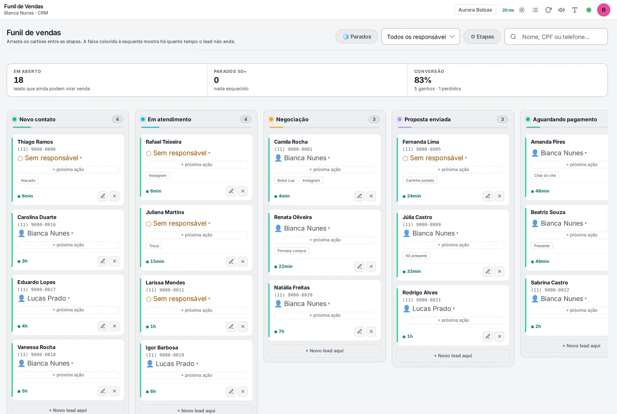Image resolution: width=617 pixels, height=414 pixels.
Task: Open Rodrigo Alves Lucas Prado assignee dropdown
Action: (x=429, y=309)
